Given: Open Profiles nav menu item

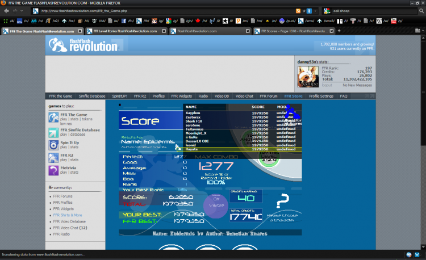Looking at the screenshot, I should [x=158, y=96].
